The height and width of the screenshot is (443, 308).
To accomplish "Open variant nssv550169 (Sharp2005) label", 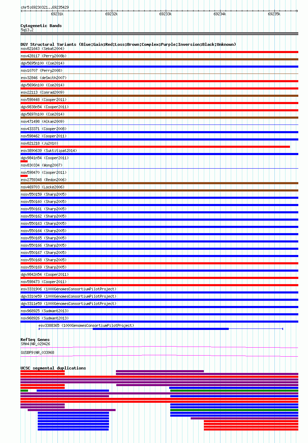I will [44, 267].
